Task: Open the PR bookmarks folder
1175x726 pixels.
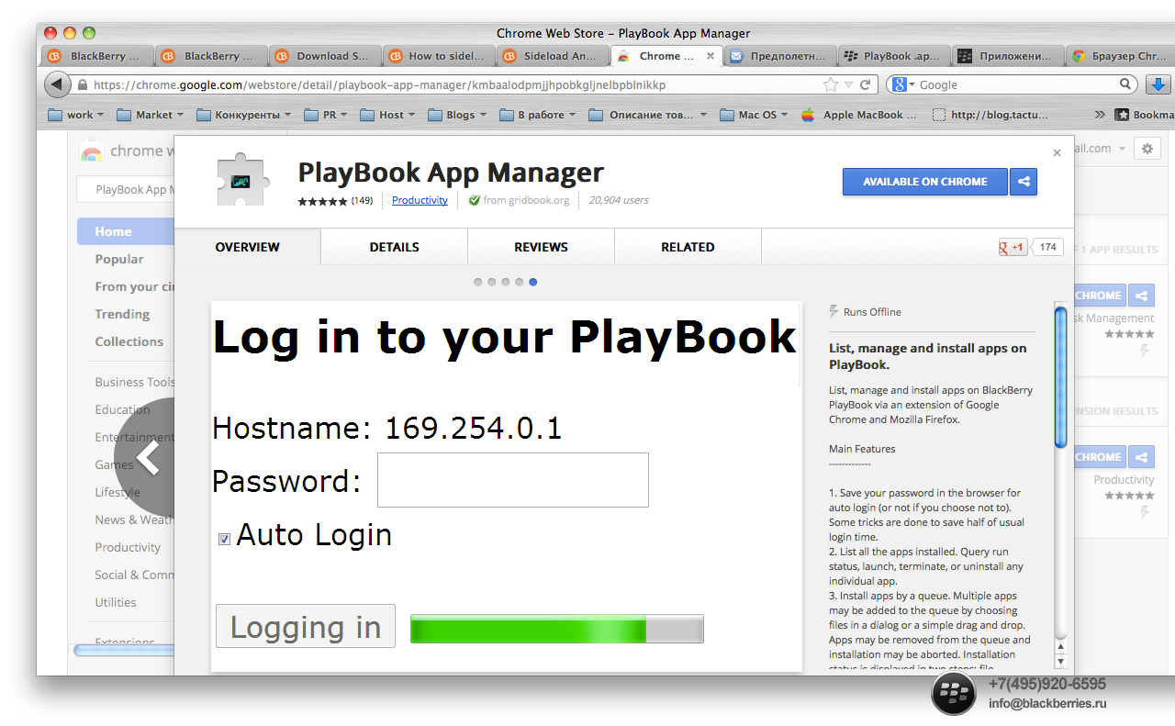Action: [x=327, y=115]
